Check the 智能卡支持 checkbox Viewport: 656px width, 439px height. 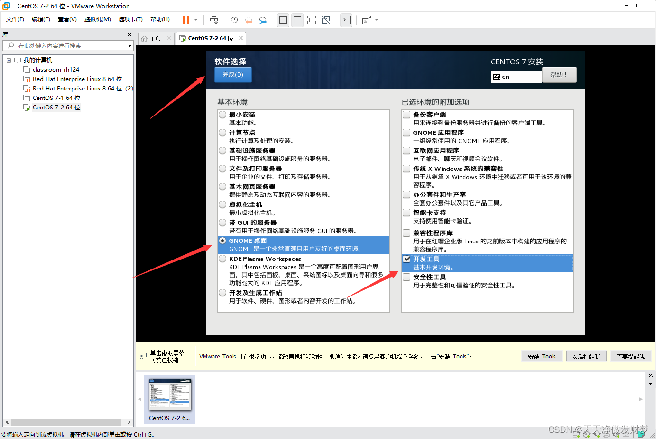tap(407, 213)
